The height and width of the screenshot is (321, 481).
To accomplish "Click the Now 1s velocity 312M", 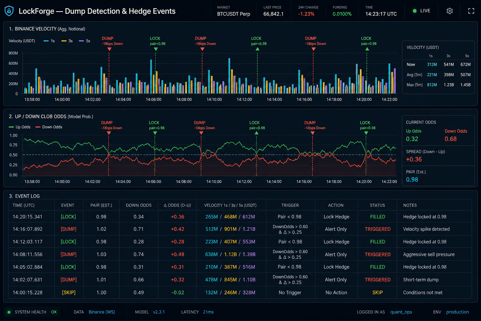I will pyautogui.click(x=432, y=65).
